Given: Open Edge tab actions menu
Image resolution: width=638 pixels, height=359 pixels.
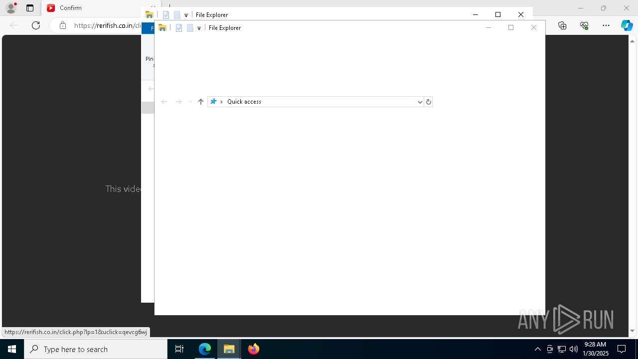Looking at the screenshot, I should (x=30, y=8).
